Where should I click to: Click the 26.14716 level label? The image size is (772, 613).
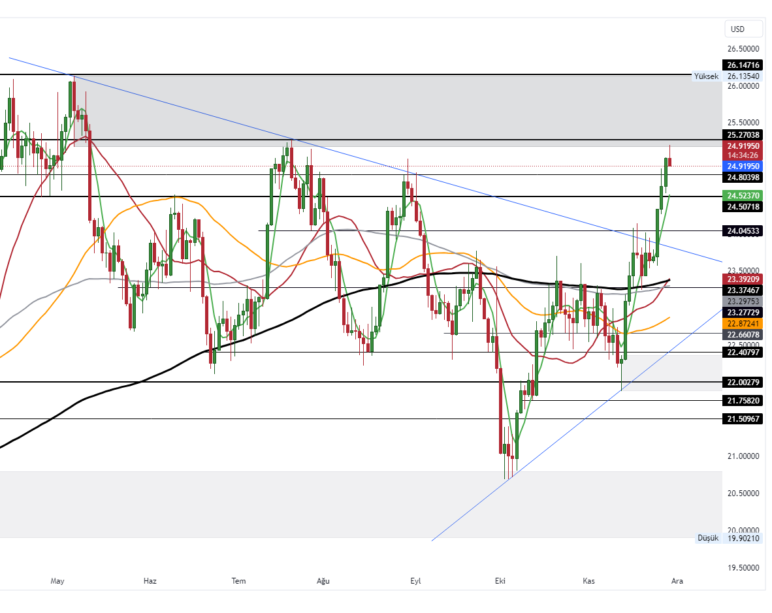[743, 65]
